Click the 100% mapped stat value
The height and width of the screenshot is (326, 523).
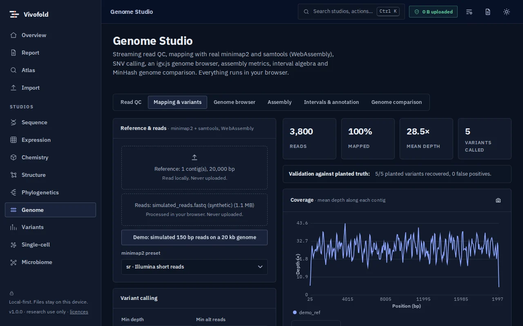(360, 132)
